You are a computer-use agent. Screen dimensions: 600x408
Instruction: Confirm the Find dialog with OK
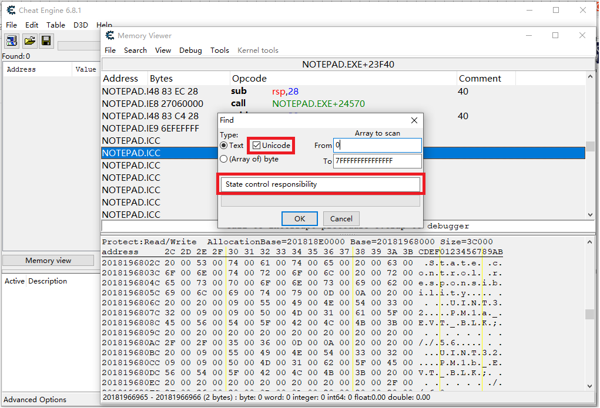[300, 219]
